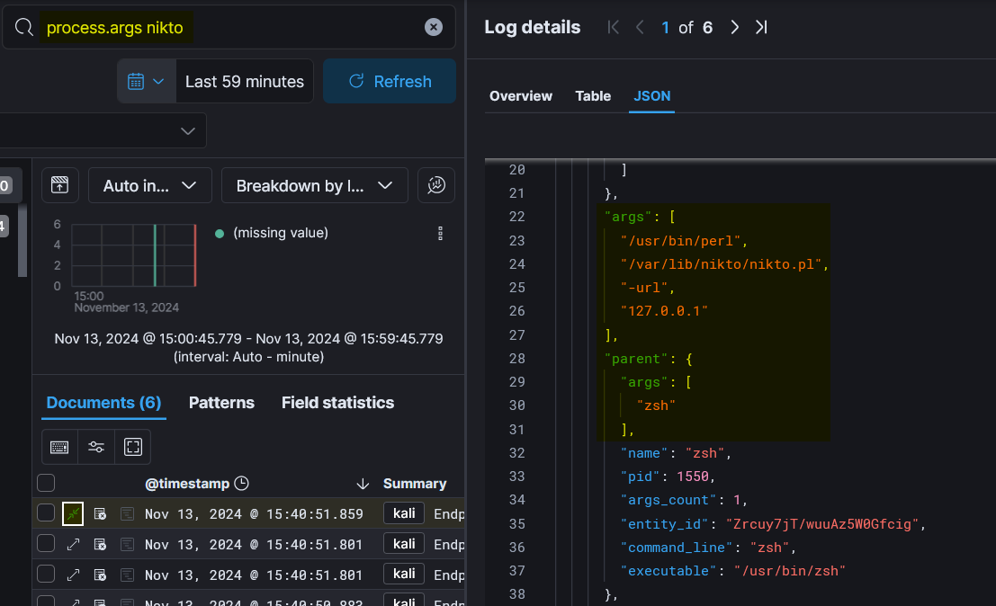
Task: Click the hide chart icon
Action: tap(60, 185)
